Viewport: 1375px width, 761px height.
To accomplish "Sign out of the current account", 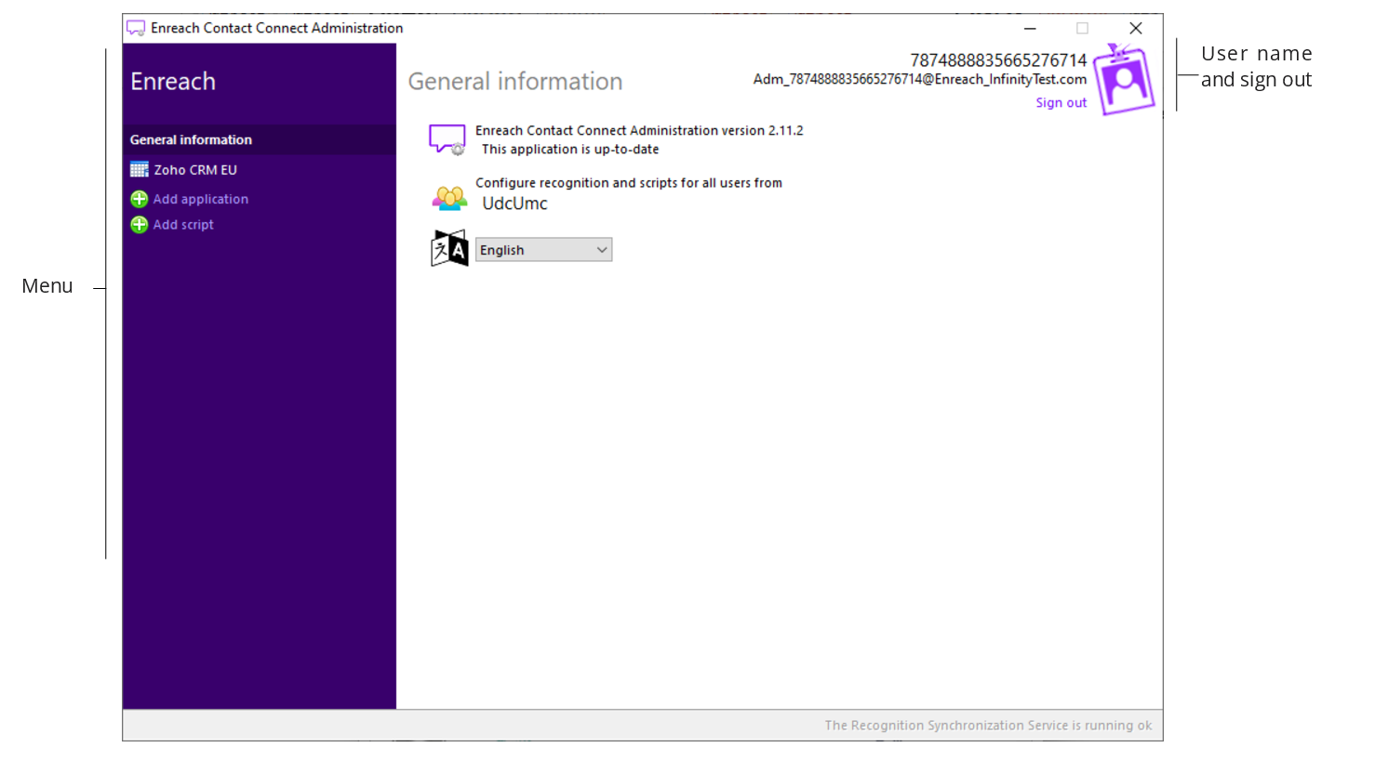I will point(1061,103).
